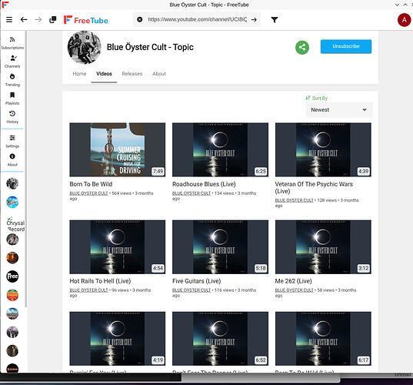This screenshot has width=413, height=385.
Task: Go back with the left arrow
Action: (x=24, y=19)
